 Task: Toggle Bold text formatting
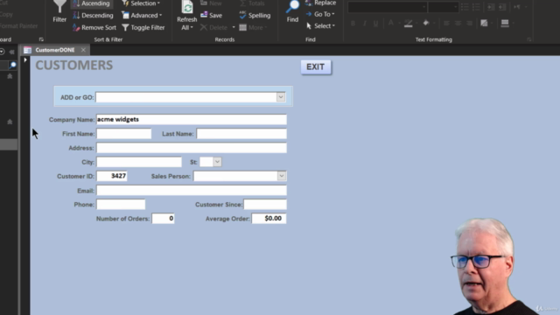353,24
